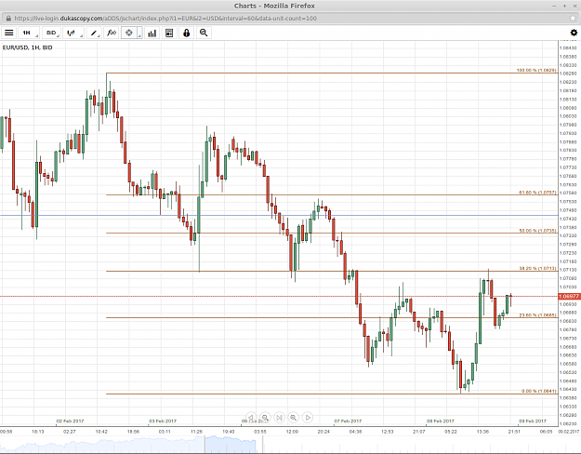Open the BID price side selector
Image resolution: width=581 pixels, height=454 pixels.
(51, 33)
